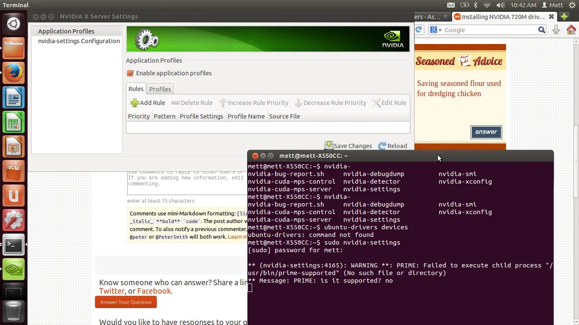Click the Firefox home icon

pyautogui.click(x=571, y=30)
